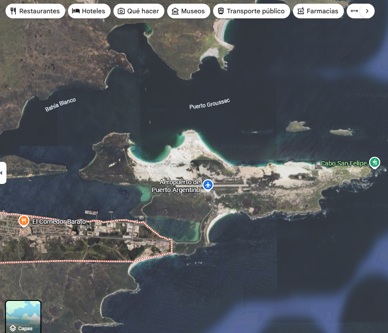Open the Capas layers thumbnail
The height and width of the screenshot is (333, 388).
point(23,316)
